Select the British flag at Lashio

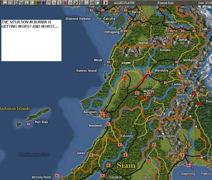(x=166, y=83)
